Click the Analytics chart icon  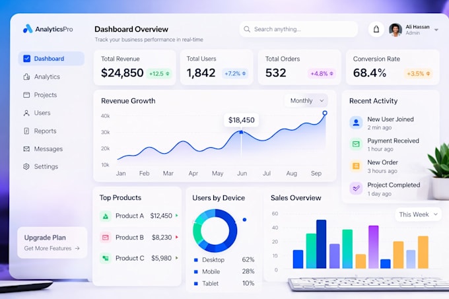pyautogui.click(x=26, y=77)
